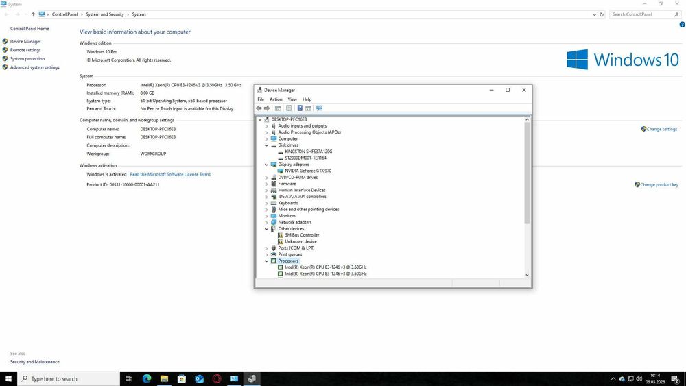Click Up arrow in Control Panel navigation
Viewport: 686px width, 386px height.
(33, 14)
